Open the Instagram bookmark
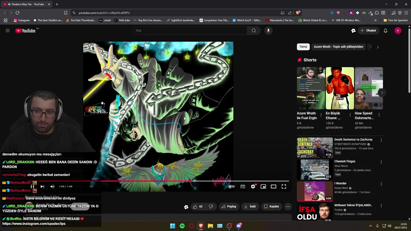This screenshot has width=411, height=231. [22, 20]
